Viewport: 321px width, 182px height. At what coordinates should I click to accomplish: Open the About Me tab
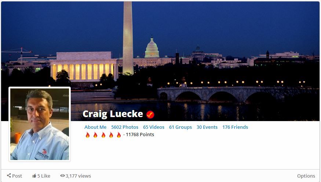(x=95, y=127)
